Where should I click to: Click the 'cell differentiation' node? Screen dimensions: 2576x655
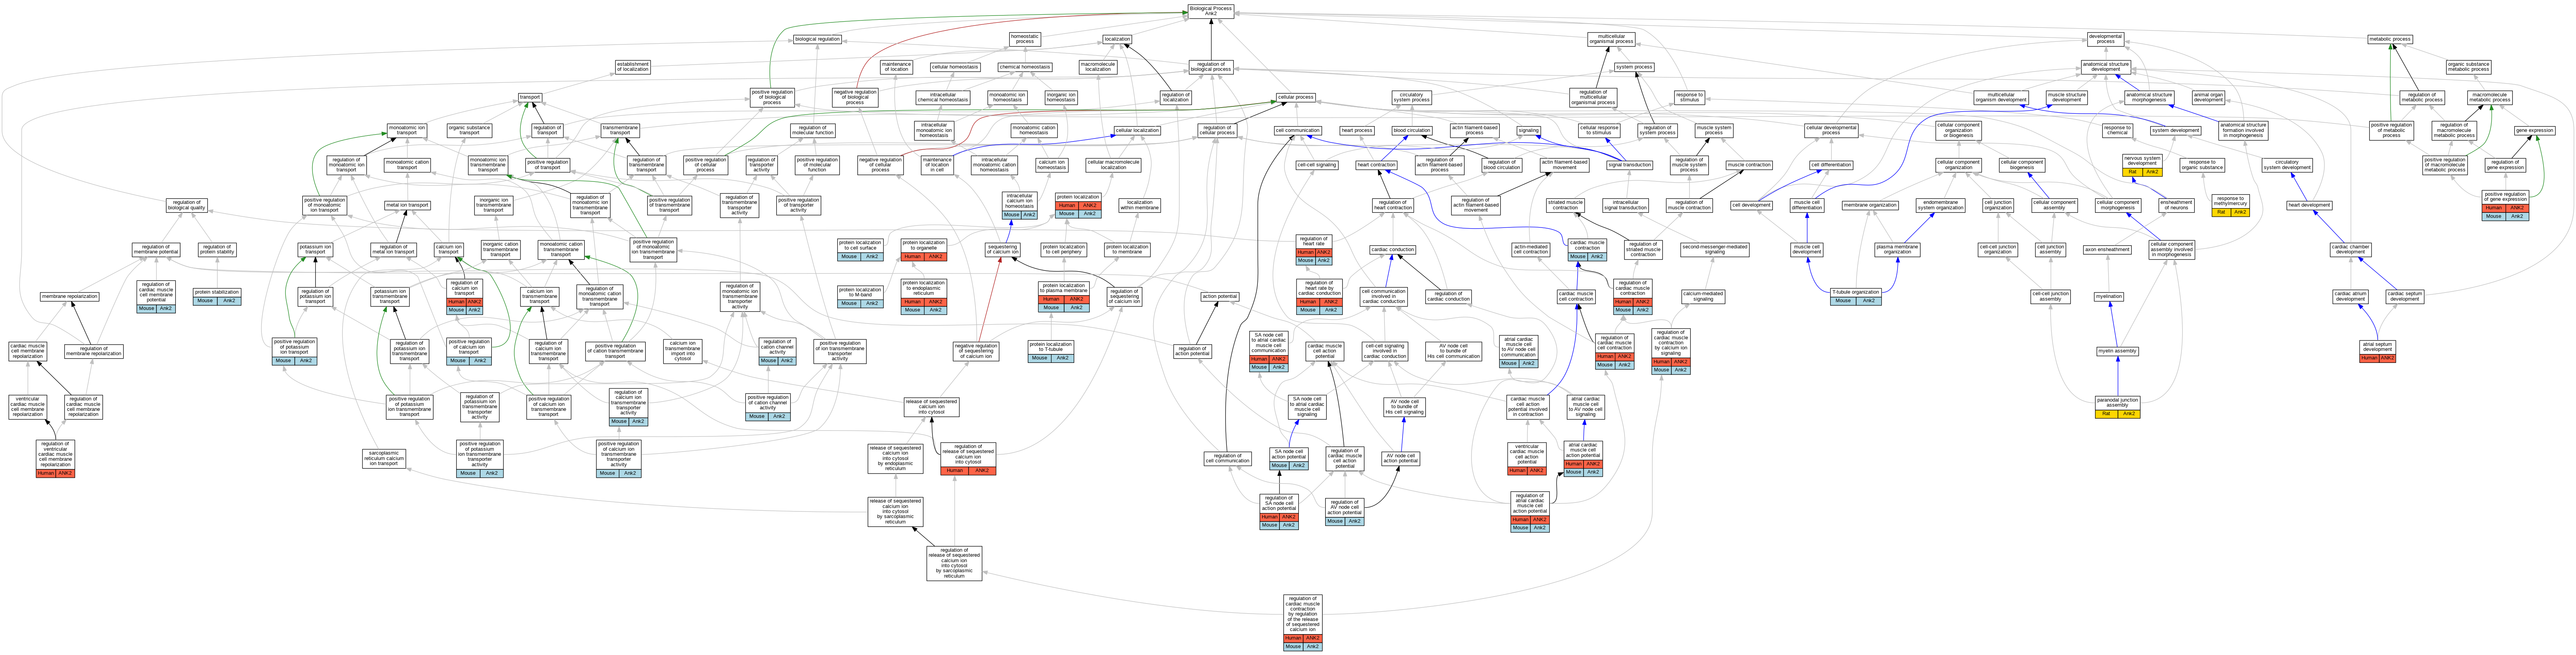1831,165
